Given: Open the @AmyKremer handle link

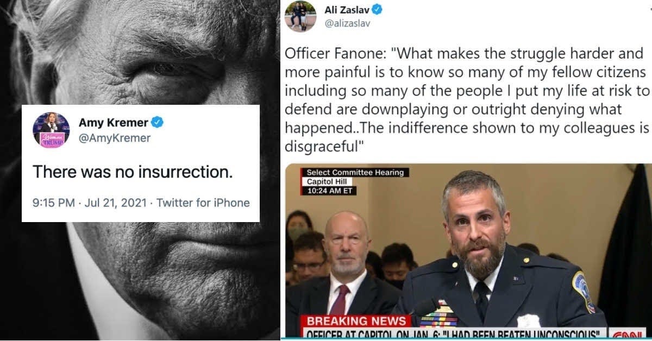Looking at the screenshot, I should coord(115,138).
